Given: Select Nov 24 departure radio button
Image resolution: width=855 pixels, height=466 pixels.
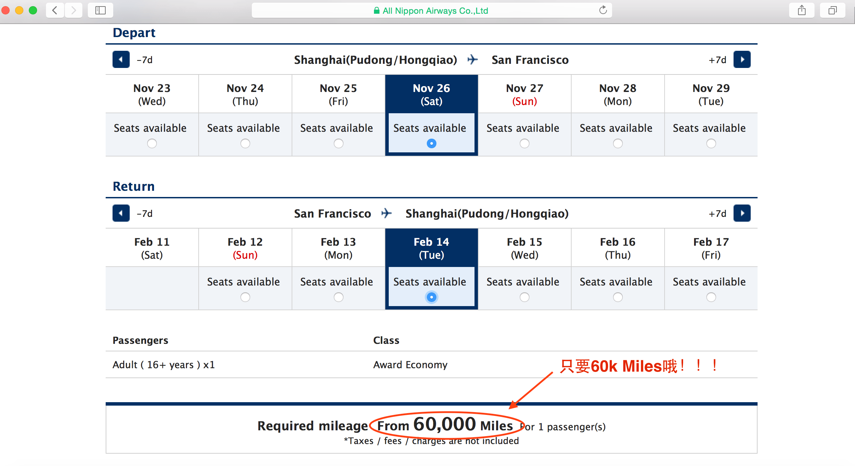Looking at the screenshot, I should tap(245, 143).
